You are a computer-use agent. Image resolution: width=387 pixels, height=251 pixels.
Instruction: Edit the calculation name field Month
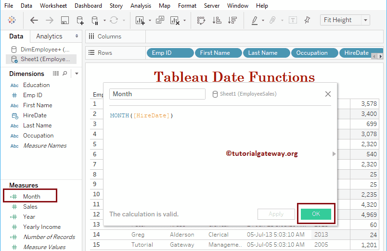coord(157,94)
